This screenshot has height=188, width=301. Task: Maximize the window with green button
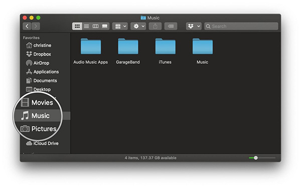point(39,18)
